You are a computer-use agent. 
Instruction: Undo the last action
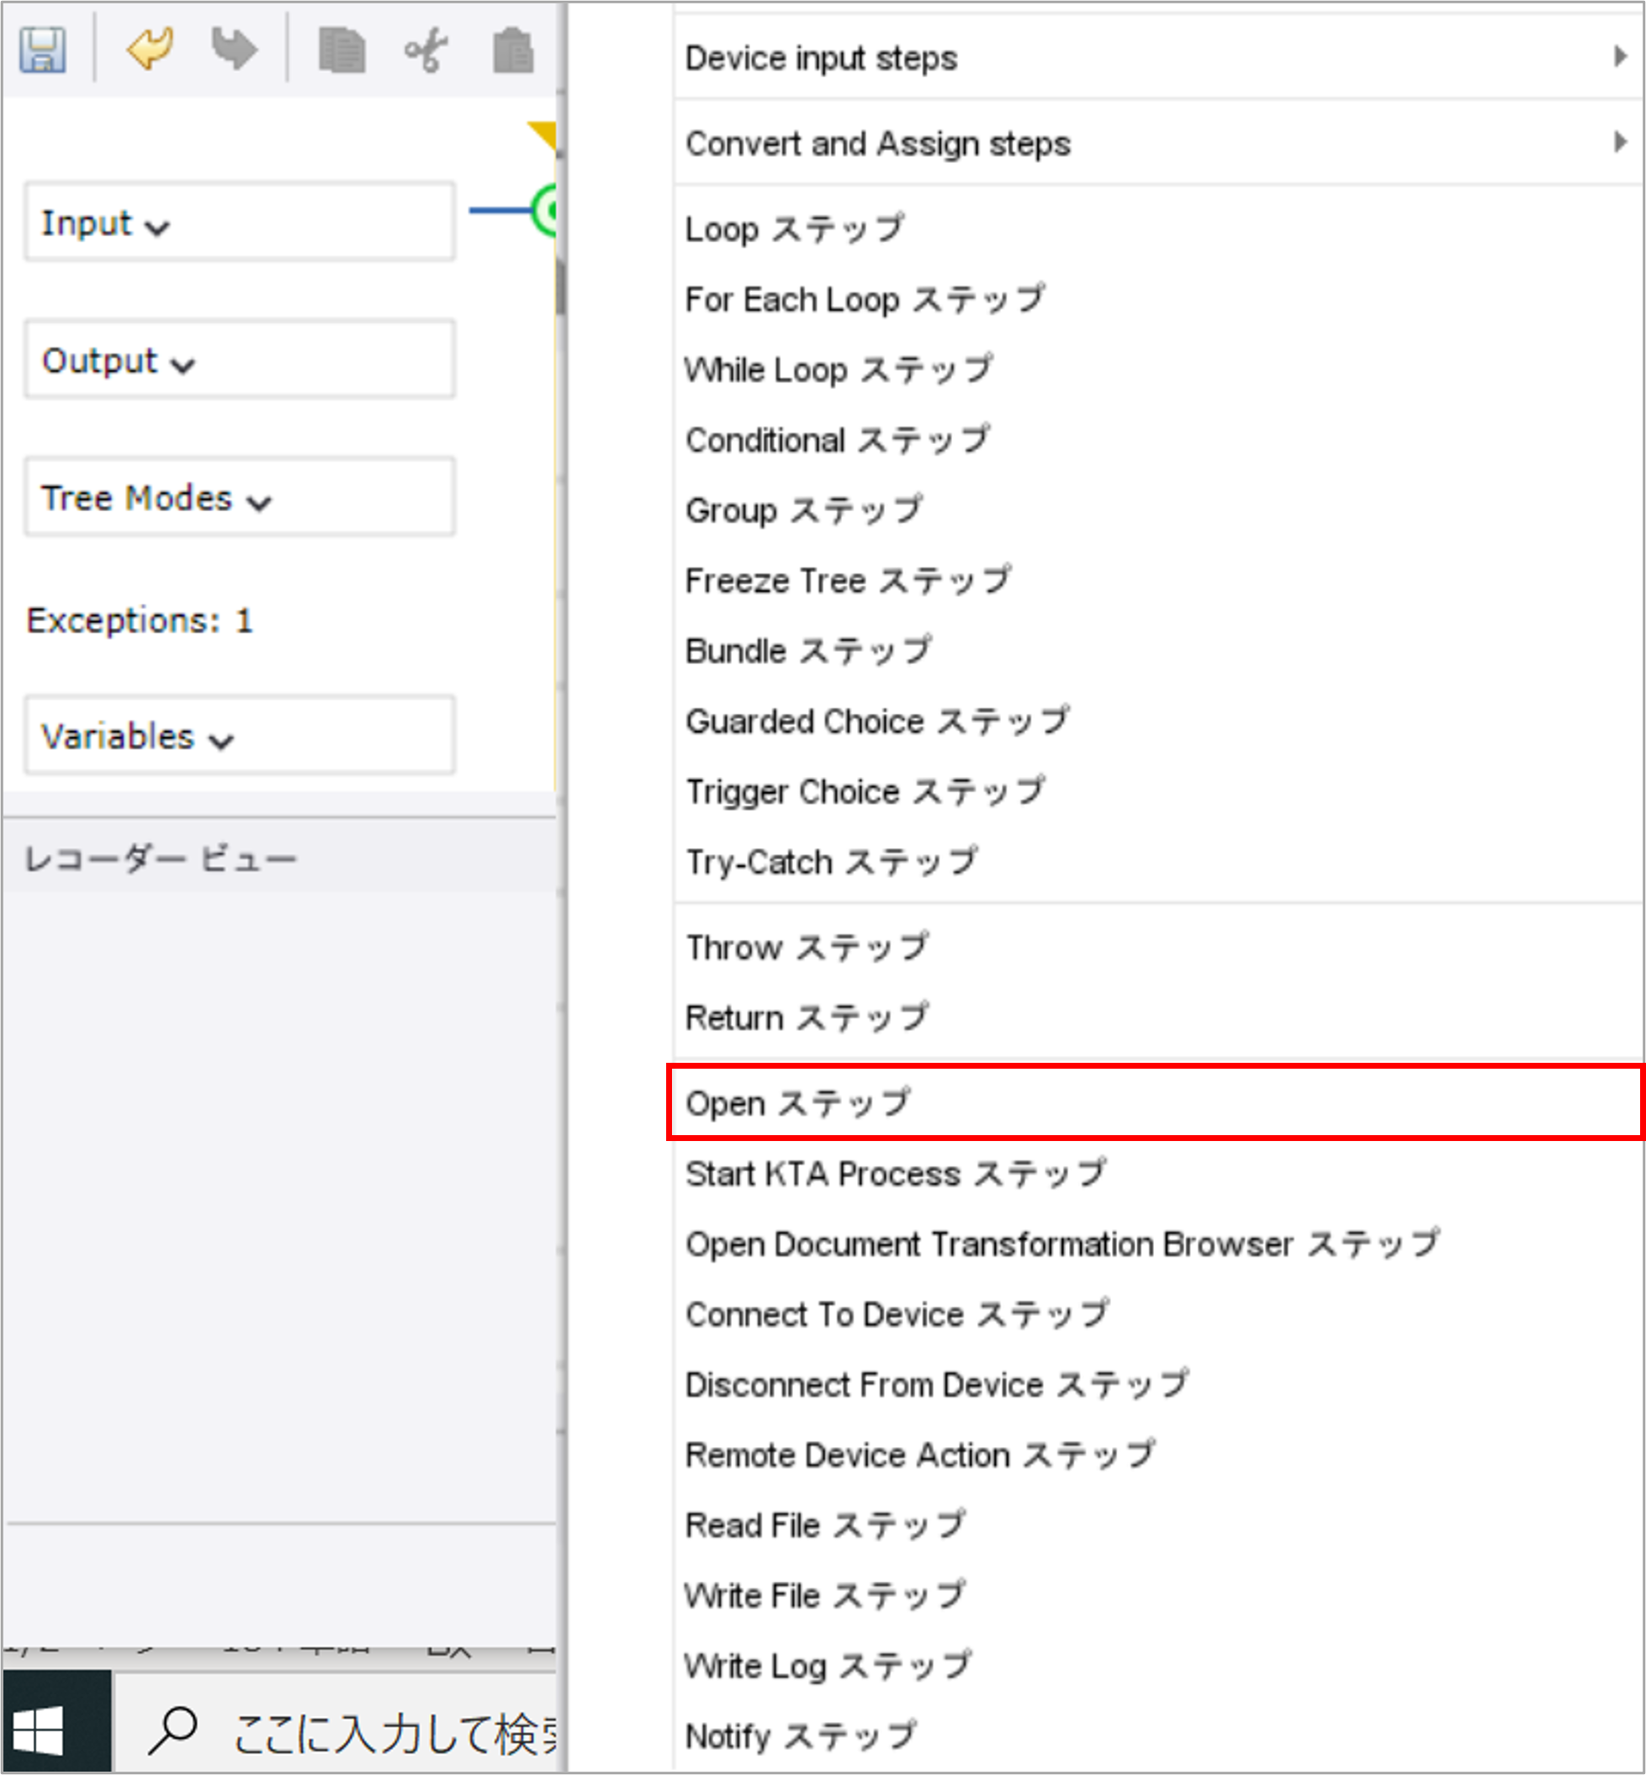tap(147, 49)
